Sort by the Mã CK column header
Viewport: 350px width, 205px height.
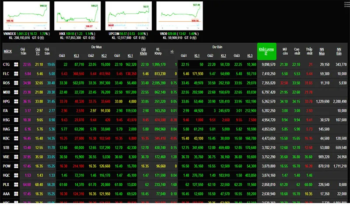point(7,51)
